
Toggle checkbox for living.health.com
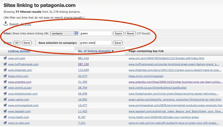click(5, 117)
